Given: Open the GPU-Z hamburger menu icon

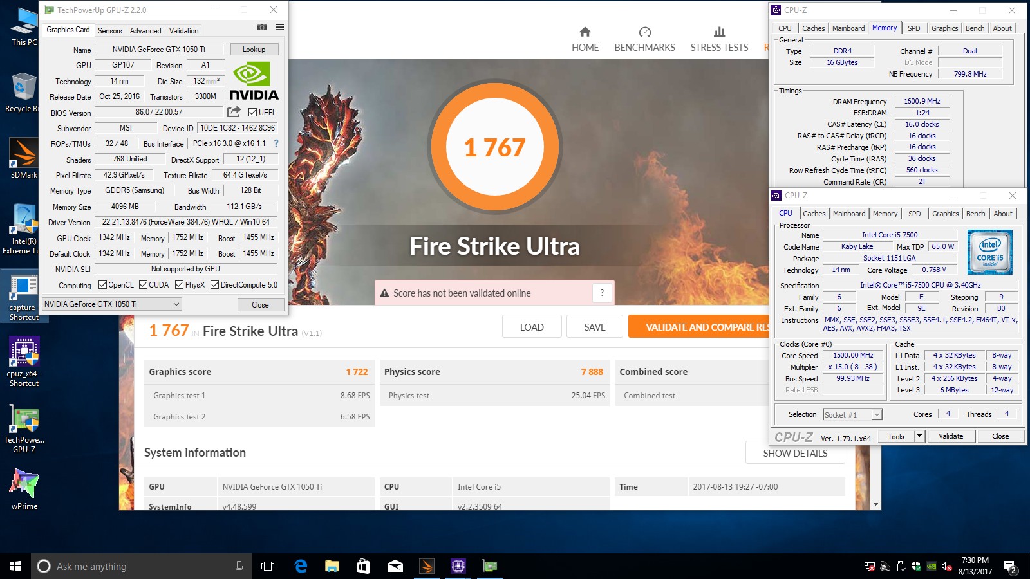Looking at the screenshot, I should coord(279,27).
